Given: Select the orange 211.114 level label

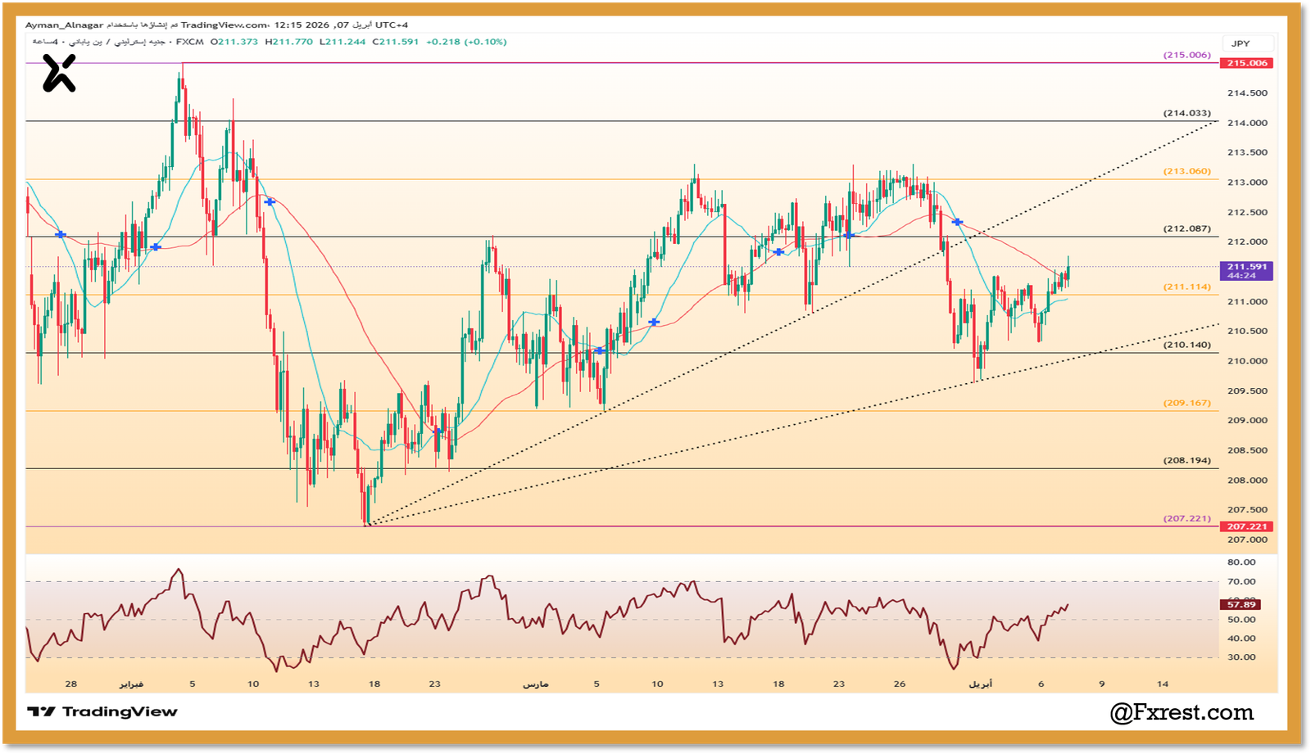Looking at the screenshot, I should (x=1186, y=287).
